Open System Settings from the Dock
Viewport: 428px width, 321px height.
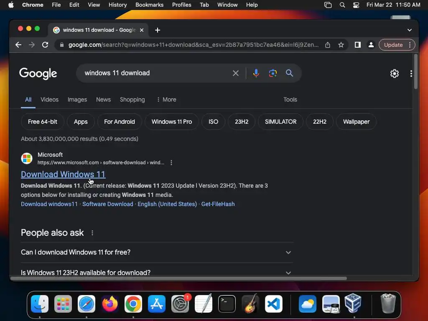point(180,304)
